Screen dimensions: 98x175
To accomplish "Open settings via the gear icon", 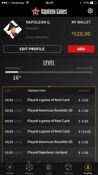I will [x=90, y=11].
